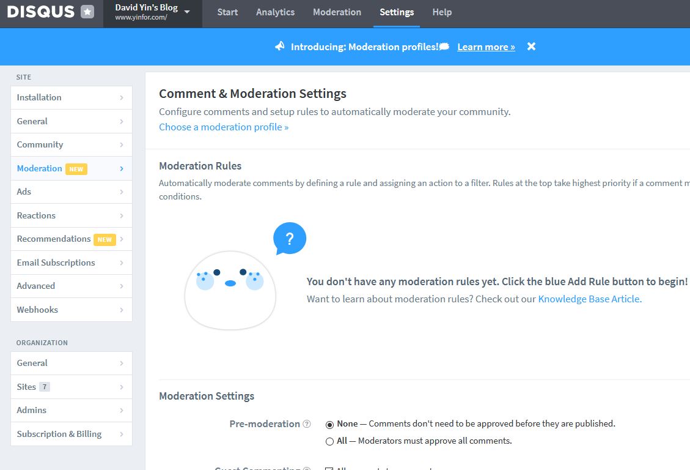Open the Analytics tab

275,12
